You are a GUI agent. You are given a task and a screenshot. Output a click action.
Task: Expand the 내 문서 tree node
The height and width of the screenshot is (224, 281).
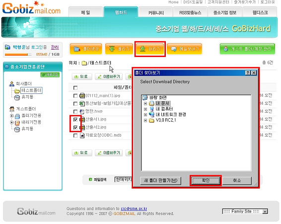pos(145,103)
